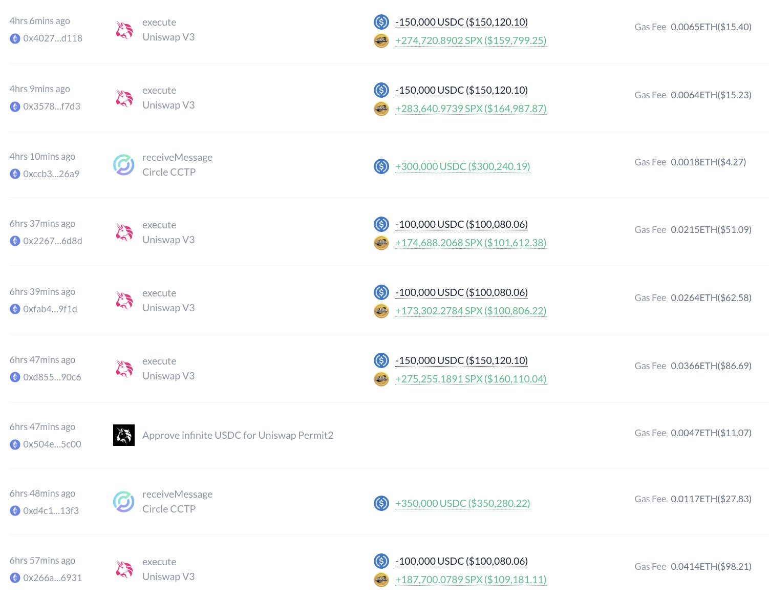
Task: Open transaction hash 0xfab4...9f1d
Action: tap(50, 309)
